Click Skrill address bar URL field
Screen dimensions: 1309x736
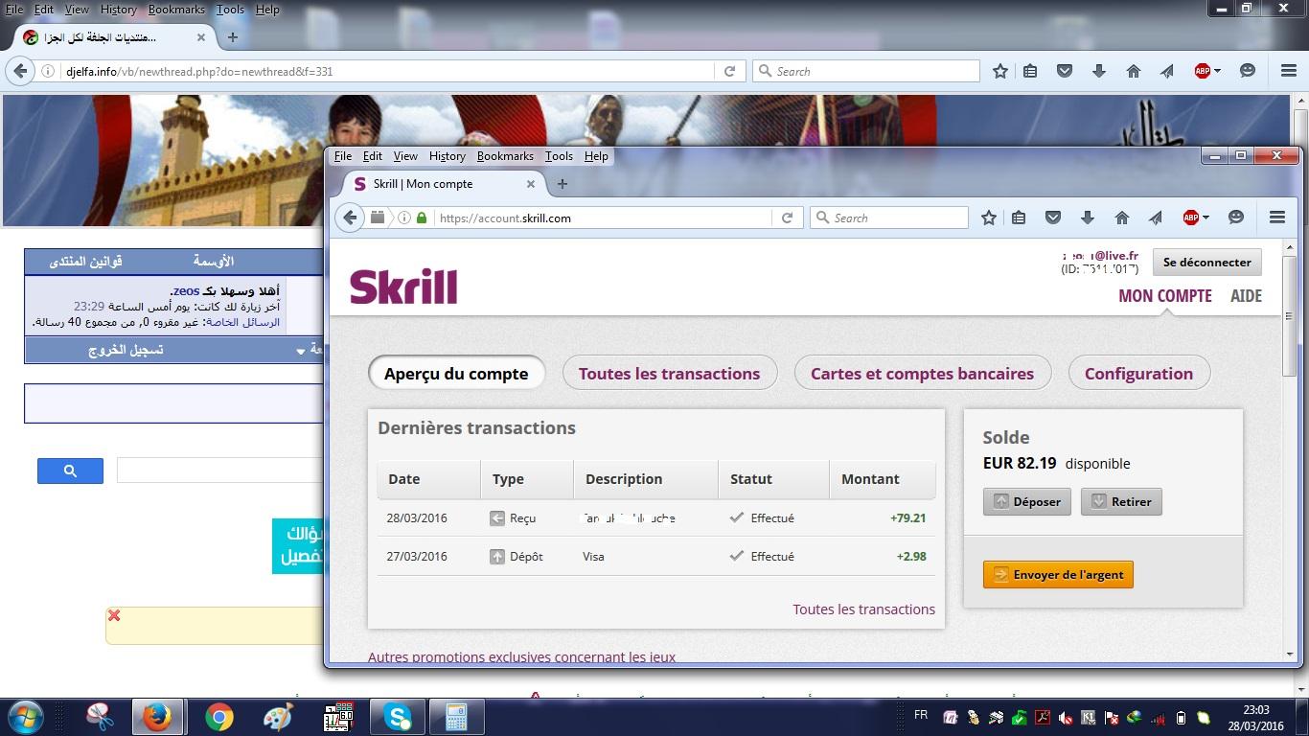[604, 218]
